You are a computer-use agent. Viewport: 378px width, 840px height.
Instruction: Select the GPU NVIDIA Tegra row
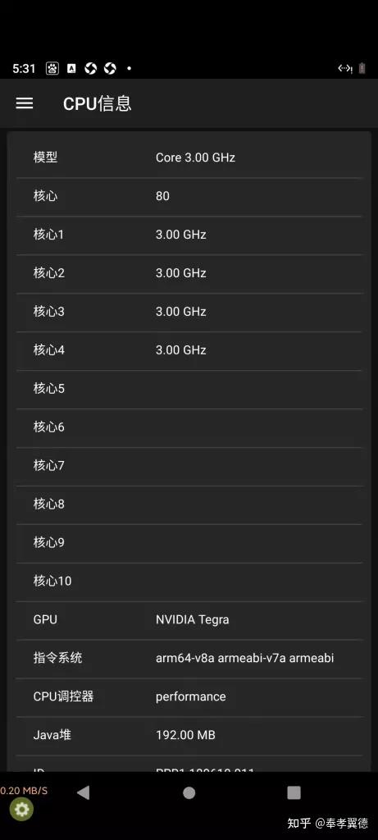point(189,620)
